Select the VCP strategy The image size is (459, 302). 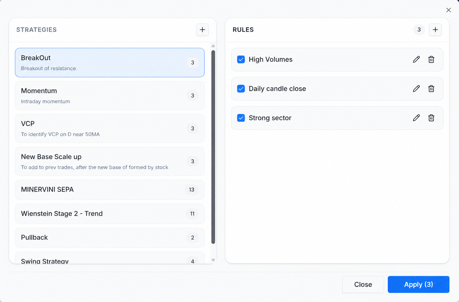pos(110,129)
